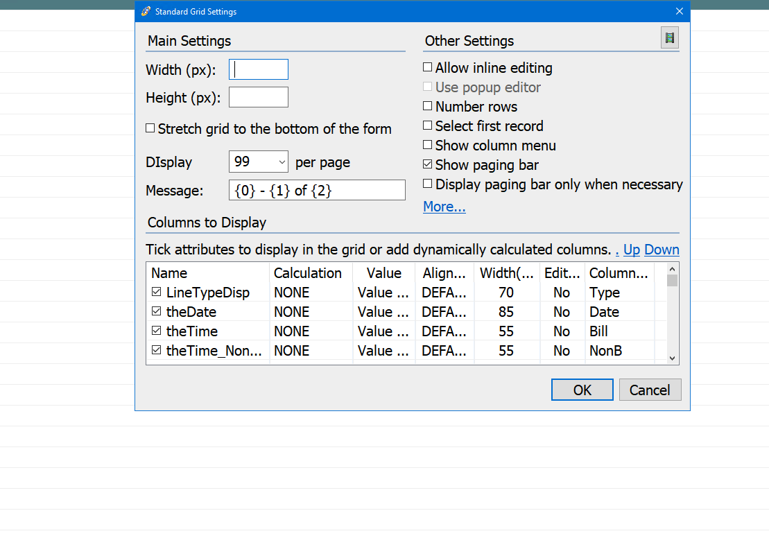Click the columns list scroll-up arrow

pyautogui.click(x=673, y=269)
